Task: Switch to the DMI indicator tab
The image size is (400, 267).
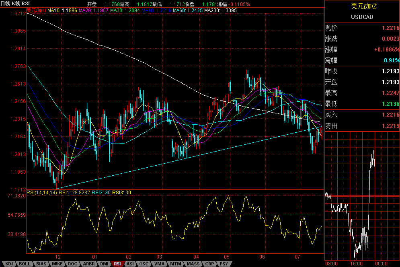Action: (104, 264)
